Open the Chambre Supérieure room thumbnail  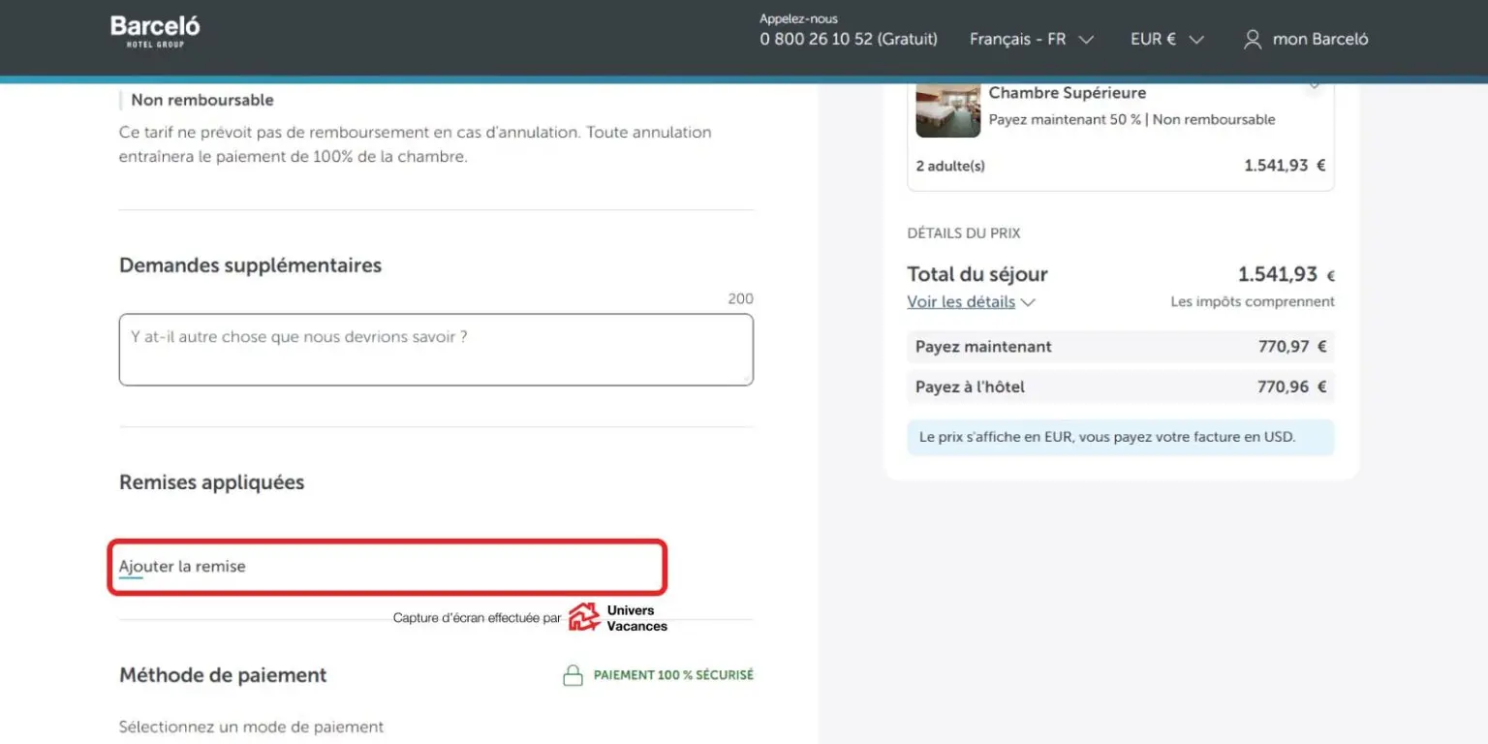coord(947,110)
